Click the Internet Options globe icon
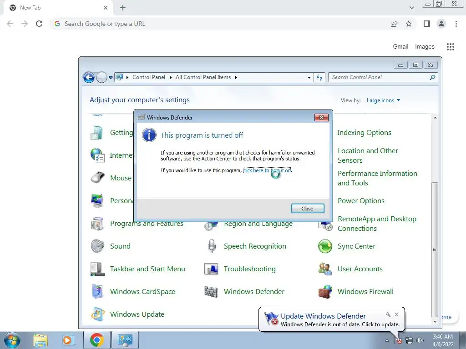Viewport: 466px width, 349px height. point(97,155)
